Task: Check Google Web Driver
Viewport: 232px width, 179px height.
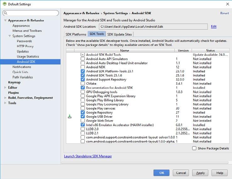Action: click(83, 121)
